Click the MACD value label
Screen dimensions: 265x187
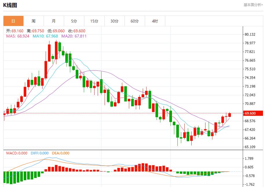(17, 153)
